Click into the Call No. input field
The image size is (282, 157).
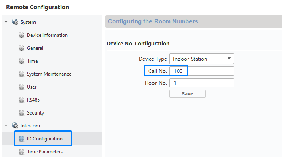(202, 71)
